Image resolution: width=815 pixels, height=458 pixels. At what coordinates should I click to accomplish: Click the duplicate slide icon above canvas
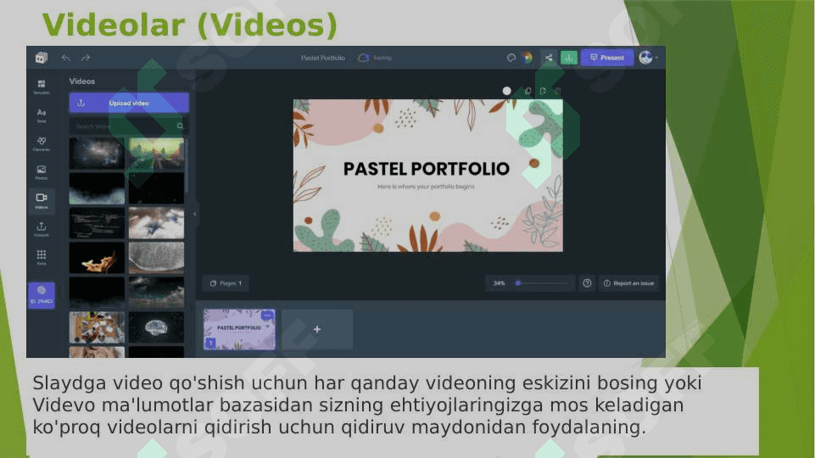point(528,91)
